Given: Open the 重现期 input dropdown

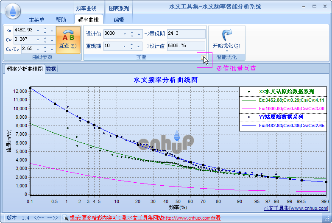Looking at the screenshot, I should [125, 46].
